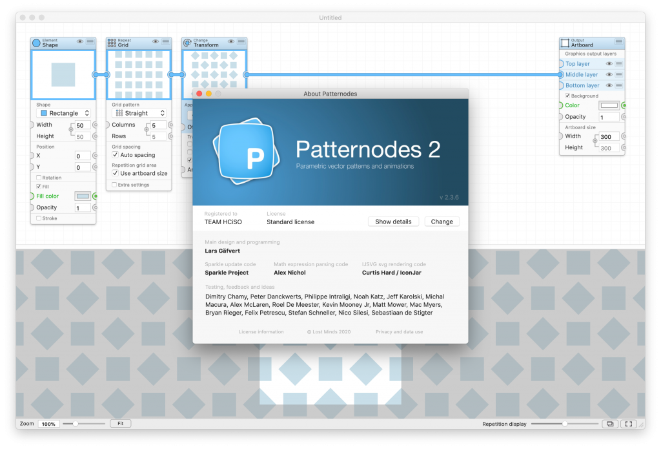
Task: Click the Fit zoom button
Action: pyautogui.click(x=121, y=424)
